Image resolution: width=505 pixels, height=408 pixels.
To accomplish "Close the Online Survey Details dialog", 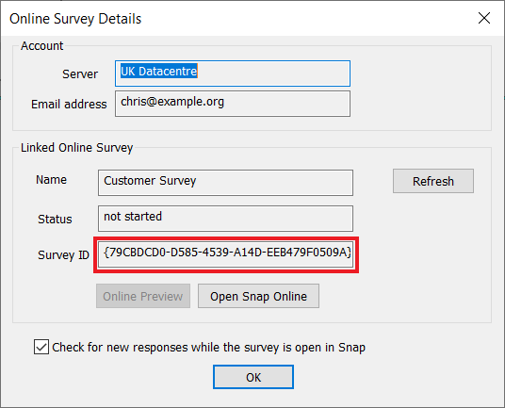I will pos(484,18).
